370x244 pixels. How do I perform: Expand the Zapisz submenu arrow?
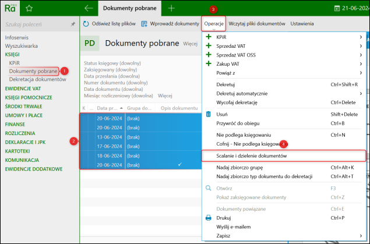[361, 236]
